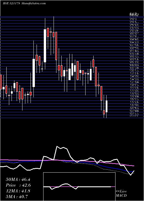
Task: Click the MunafaSutra.com site label
Action: pos(34,3)
